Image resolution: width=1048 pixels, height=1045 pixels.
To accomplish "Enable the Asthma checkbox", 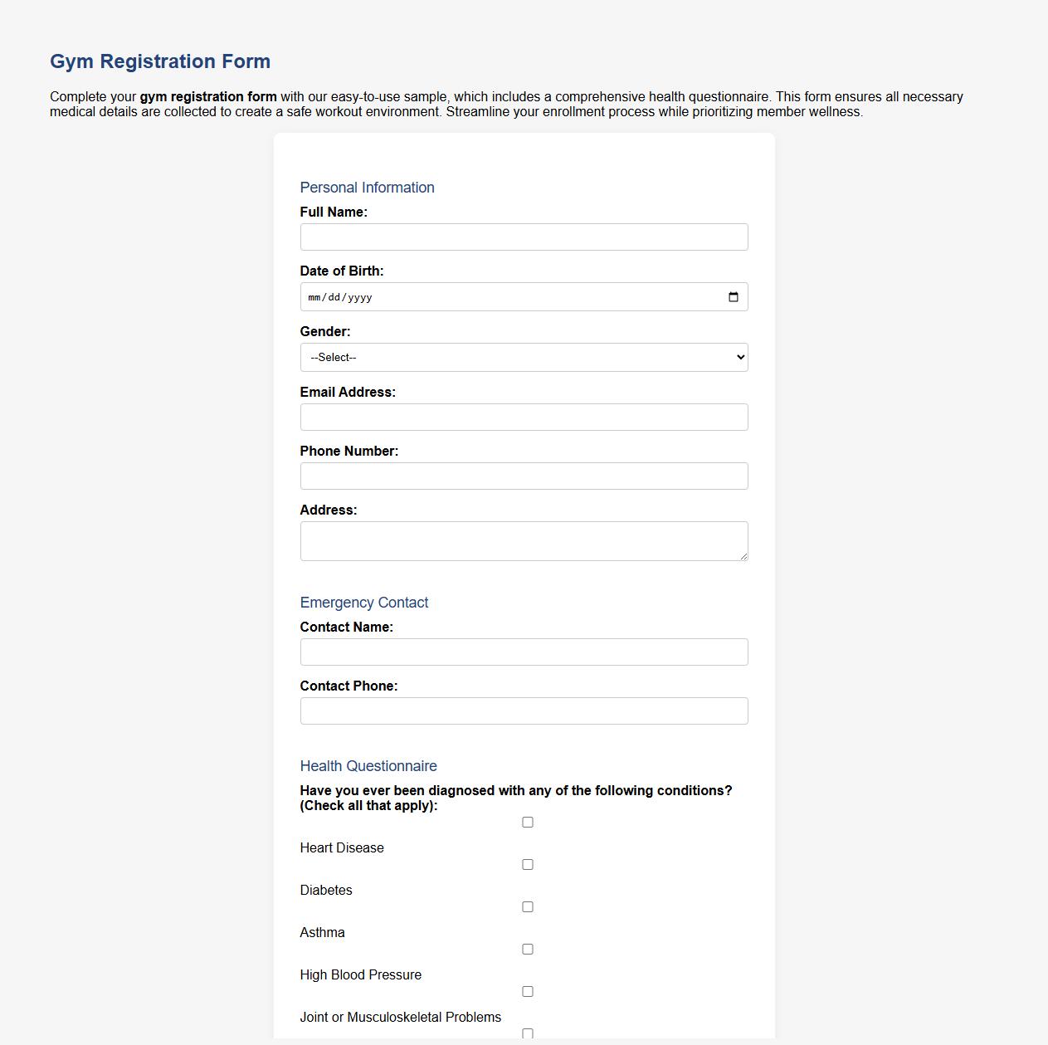I will (527, 906).
